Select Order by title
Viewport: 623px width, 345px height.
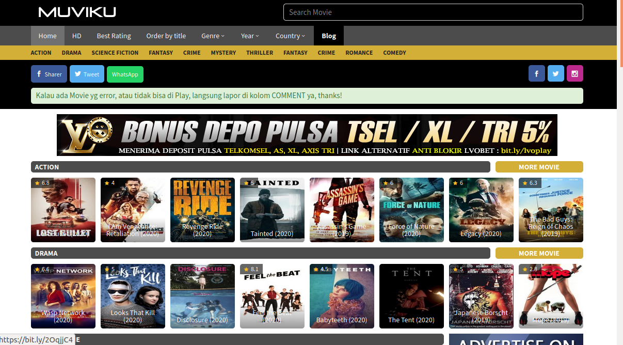click(166, 36)
